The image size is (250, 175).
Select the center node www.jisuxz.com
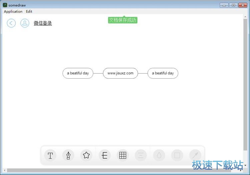[120, 73]
